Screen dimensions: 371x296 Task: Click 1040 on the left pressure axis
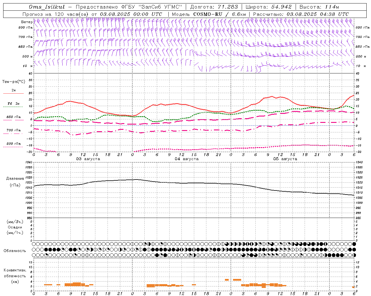coord(29,162)
